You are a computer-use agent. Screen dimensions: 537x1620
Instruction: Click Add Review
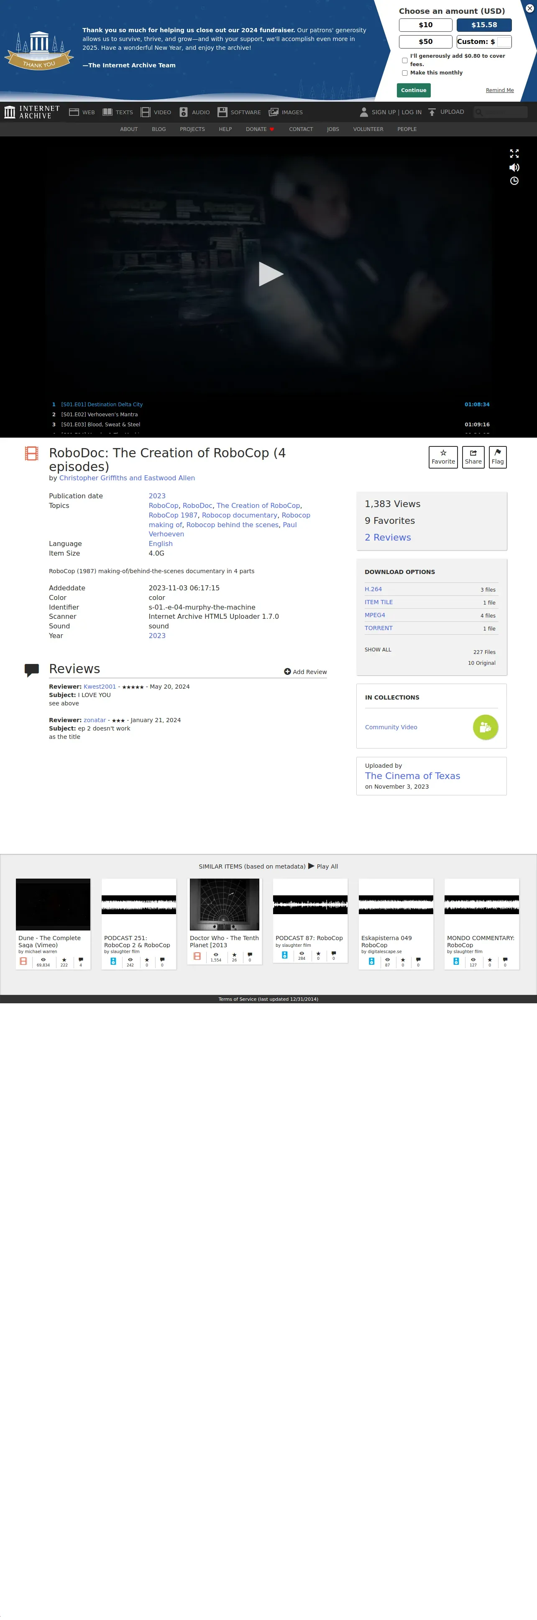[x=306, y=672]
